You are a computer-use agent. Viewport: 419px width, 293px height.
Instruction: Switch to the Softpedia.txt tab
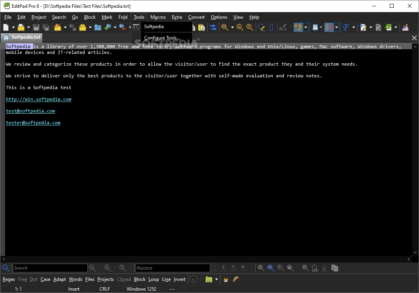(23, 37)
